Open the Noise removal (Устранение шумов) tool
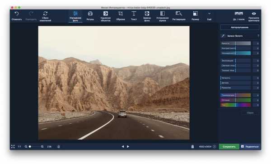 click(x=163, y=16)
